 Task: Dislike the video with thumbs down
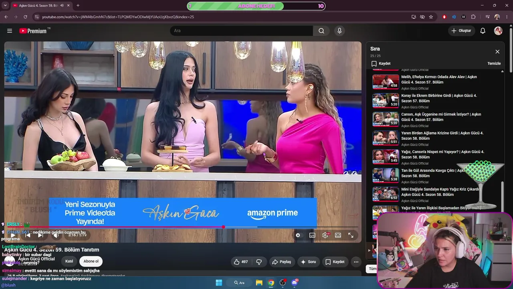259,262
